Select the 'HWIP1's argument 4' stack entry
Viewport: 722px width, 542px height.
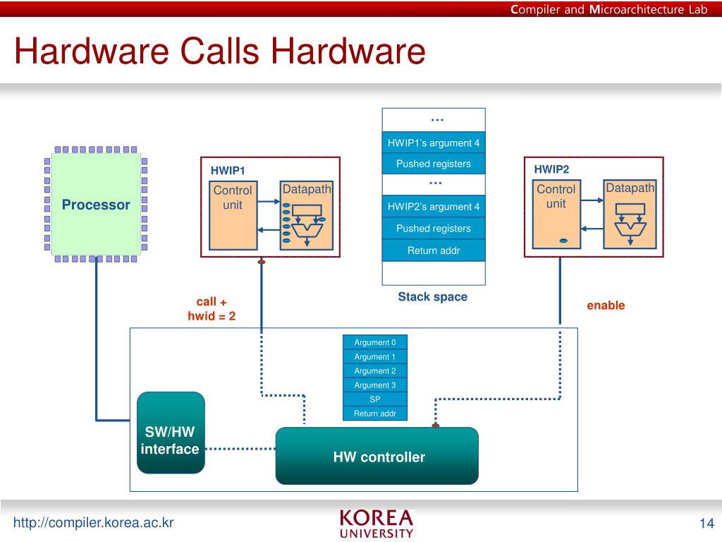coord(434,143)
